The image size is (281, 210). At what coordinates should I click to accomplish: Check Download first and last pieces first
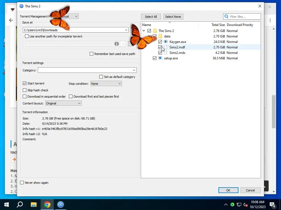[x=71, y=97]
